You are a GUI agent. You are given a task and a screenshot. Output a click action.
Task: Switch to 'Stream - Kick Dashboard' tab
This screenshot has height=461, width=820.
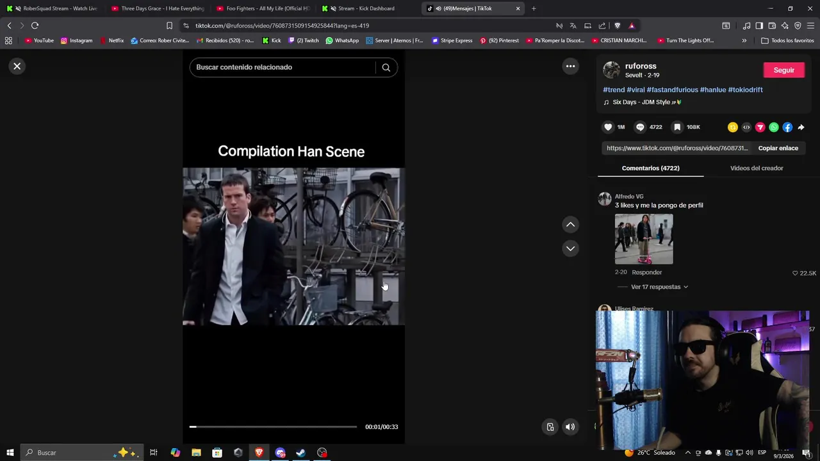366,8
